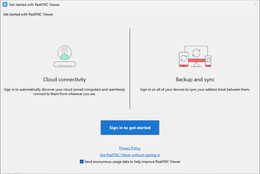Click the RealVNC logo in the title bar

pos(5,5)
